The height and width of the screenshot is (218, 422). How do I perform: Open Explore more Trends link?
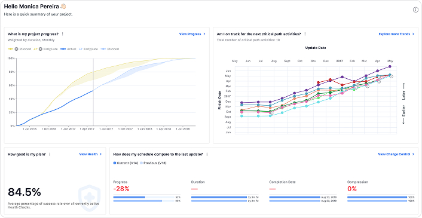click(x=396, y=34)
